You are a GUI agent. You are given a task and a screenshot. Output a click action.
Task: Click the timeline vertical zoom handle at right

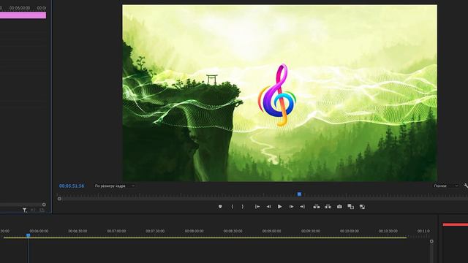click(431, 241)
